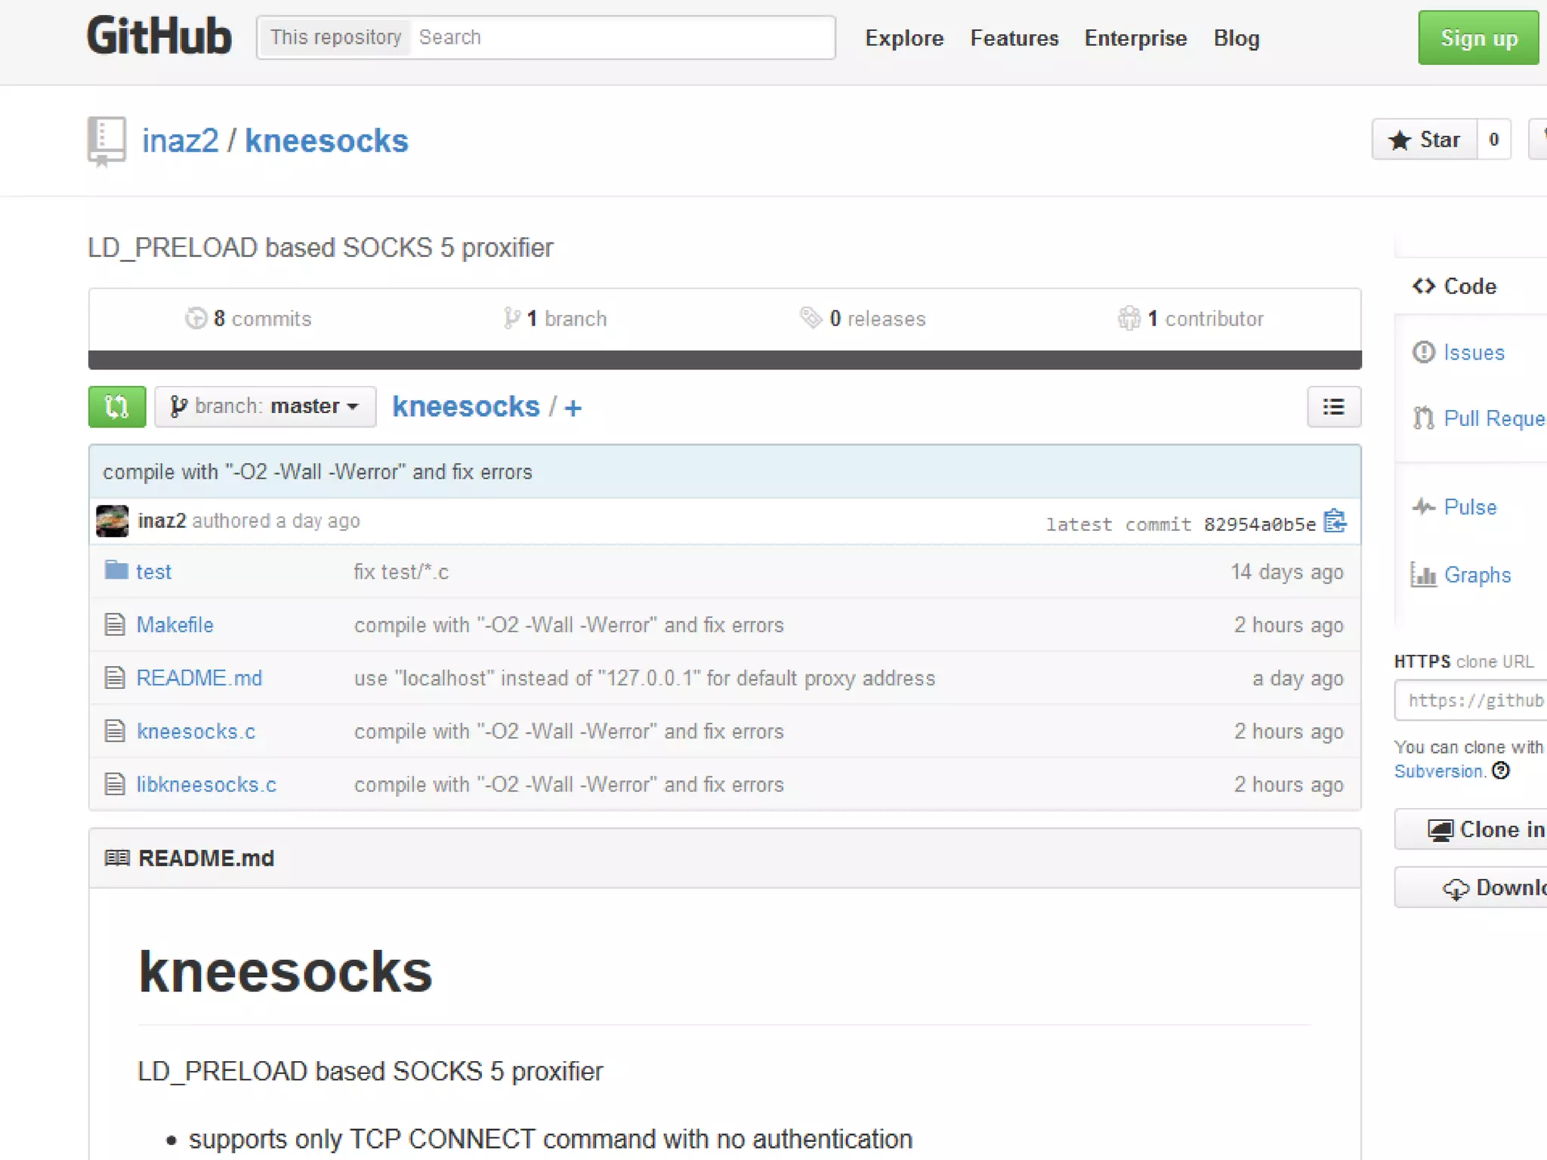Viewport: 1547px width, 1160px height.
Task: Open the libkneesocks.c row's compile commit message
Action: (x=569, y=785)
